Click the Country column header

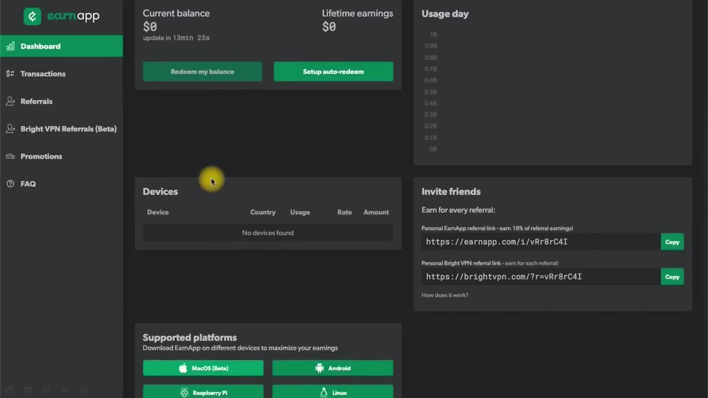(x=263, y=212)
